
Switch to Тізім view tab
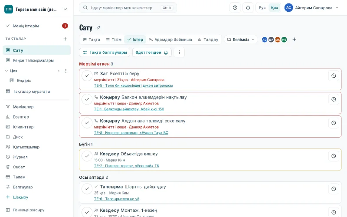click(x=114, y=39)
